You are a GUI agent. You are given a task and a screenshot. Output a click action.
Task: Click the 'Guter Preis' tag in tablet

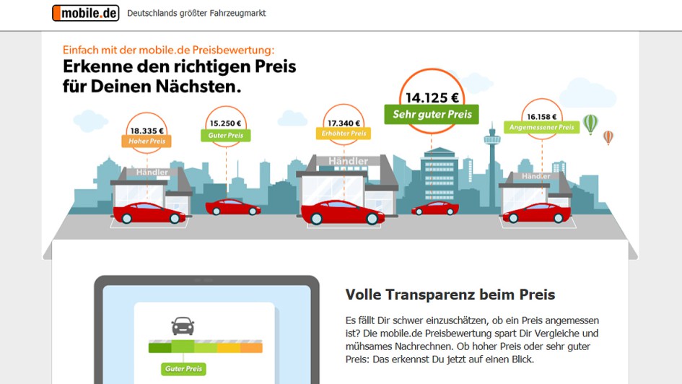point(183,369)
